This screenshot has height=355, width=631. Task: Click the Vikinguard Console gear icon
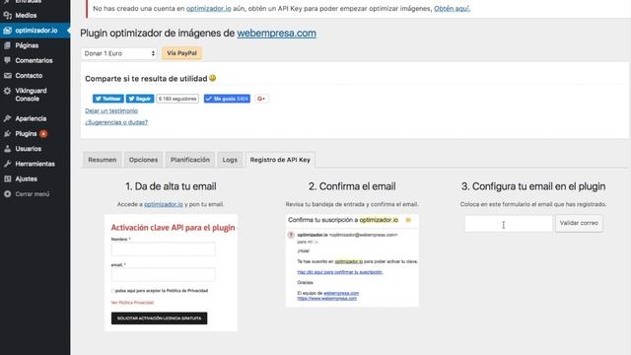coord(7,91)
